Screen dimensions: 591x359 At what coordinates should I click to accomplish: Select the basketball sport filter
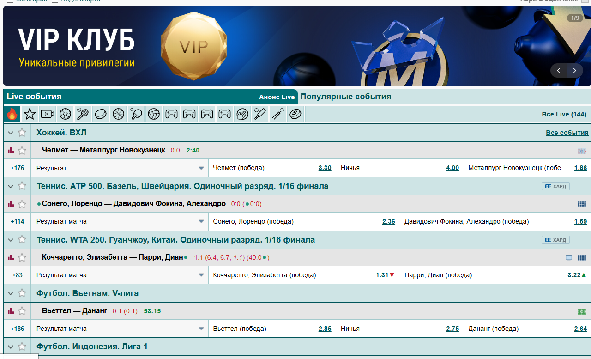coord(119,114)
